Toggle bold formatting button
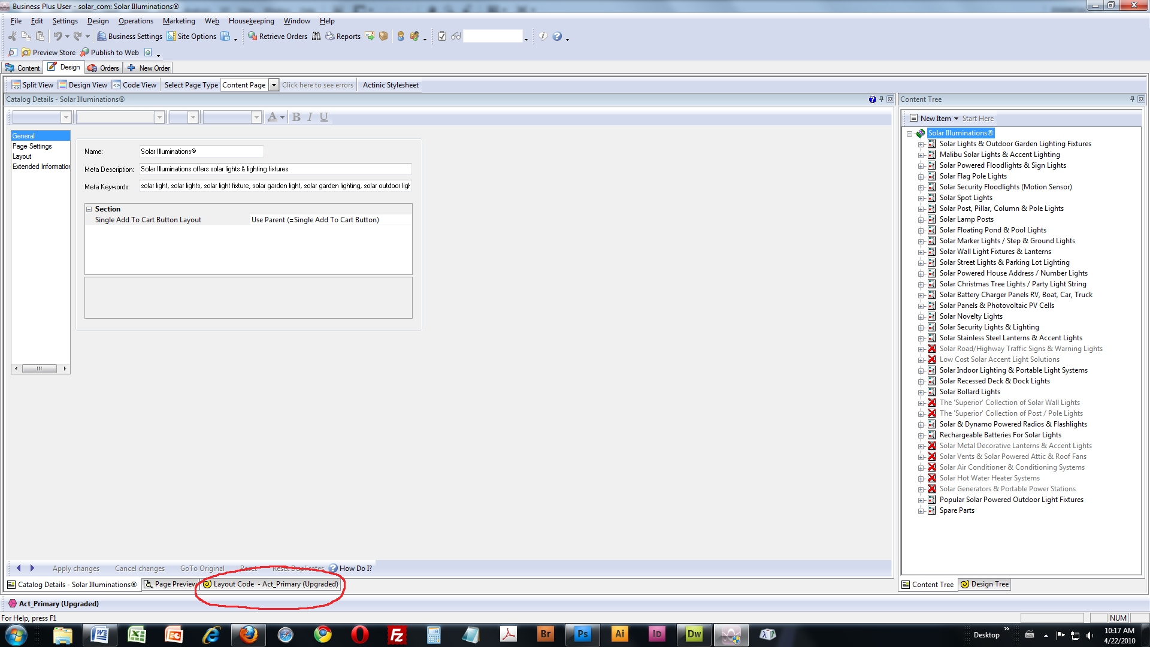The image size is (1150, 647). pyautogui.click(x=296, y=117)
